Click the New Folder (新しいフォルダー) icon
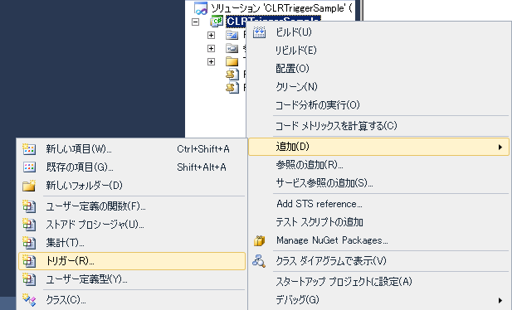The width and height of the screenshot is (512, 310). [29, 186]
